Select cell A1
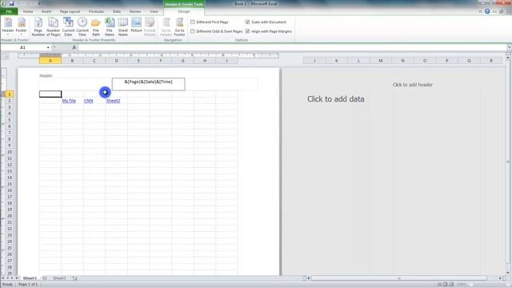Viewport: 512px width, 288px height. pyautogui.click(x=50, y=94)
